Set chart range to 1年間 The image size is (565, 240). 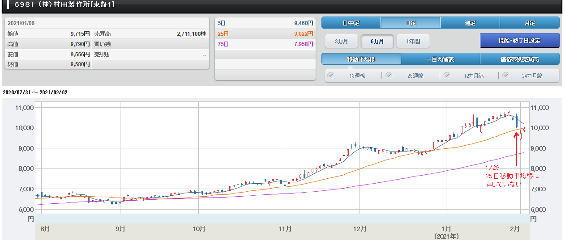(413, 41)
